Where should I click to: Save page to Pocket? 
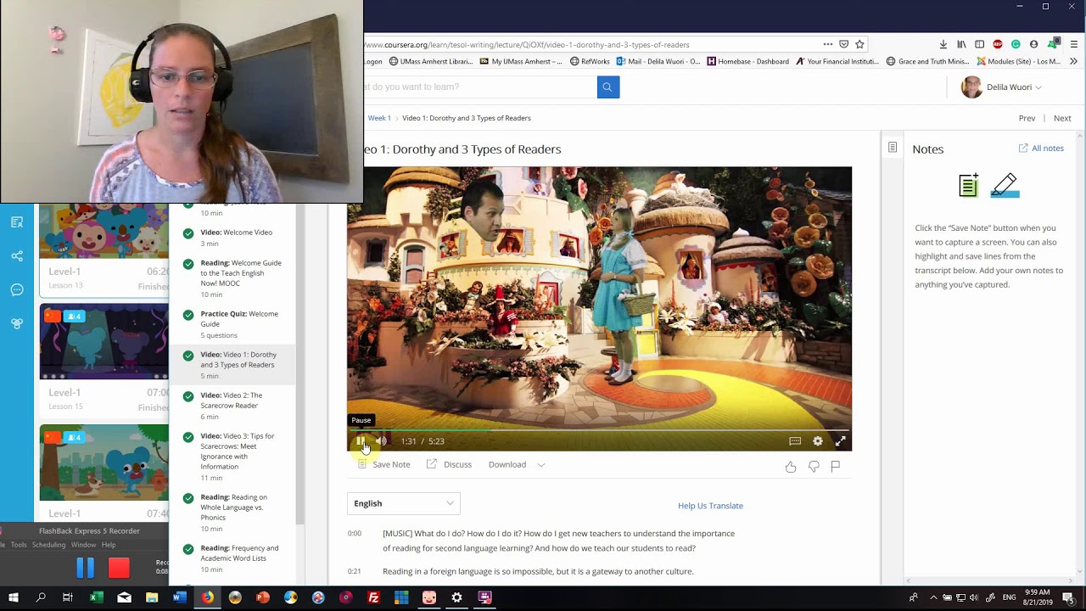click(x=843, y=44)
